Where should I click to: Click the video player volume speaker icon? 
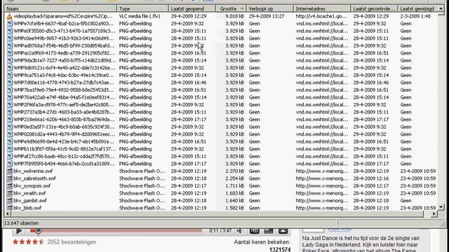tap(240, 231)
